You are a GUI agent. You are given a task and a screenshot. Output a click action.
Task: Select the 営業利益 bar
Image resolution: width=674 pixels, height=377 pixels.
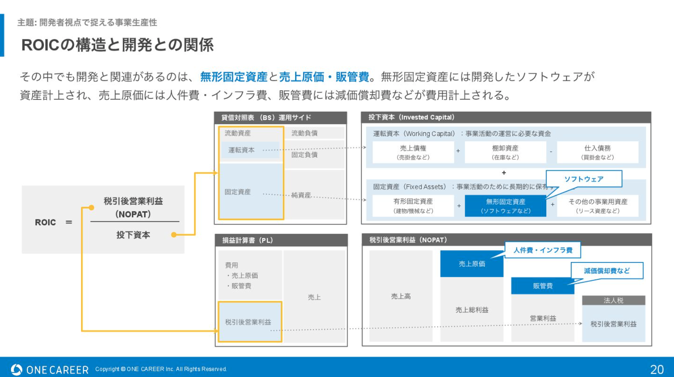point(543,318)
